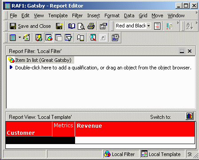This screenshot has width=199, height=160.
Task: Click the red-lined formatting icon next to autostyle
Action: click(x=157, y=26)
